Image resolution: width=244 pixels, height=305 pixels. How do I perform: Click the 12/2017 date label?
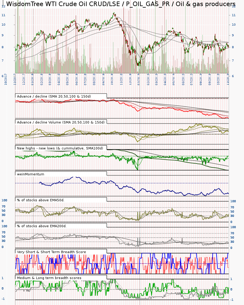(x=23, y=79)
